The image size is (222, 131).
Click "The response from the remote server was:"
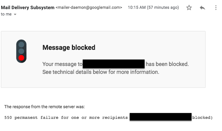click(45, 107)
